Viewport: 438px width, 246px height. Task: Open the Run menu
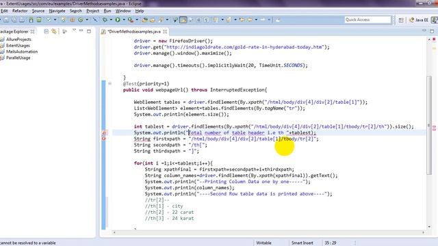click(x=107, y=11)
